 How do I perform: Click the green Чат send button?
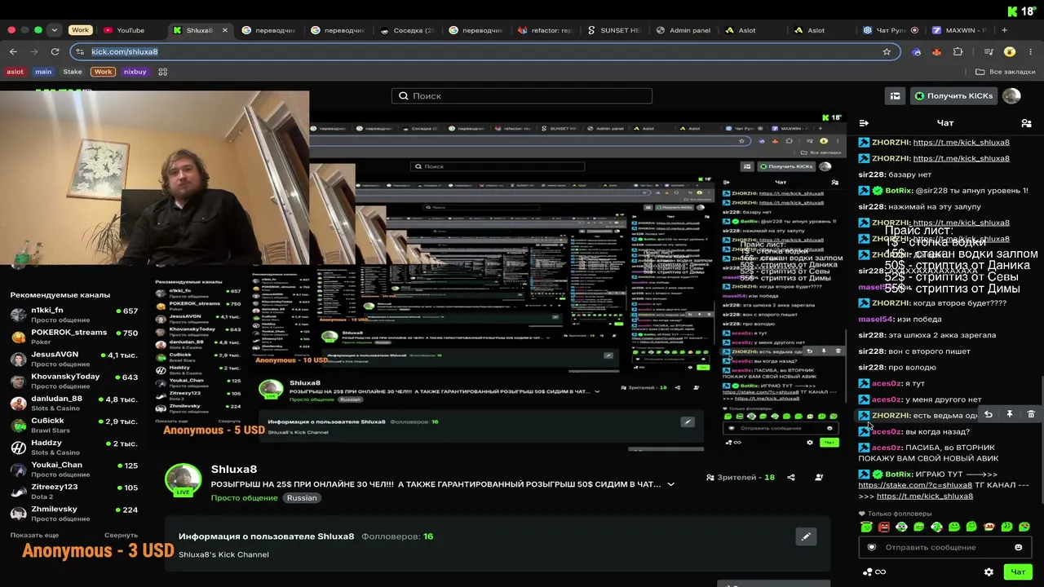[x=1018, y=572]
